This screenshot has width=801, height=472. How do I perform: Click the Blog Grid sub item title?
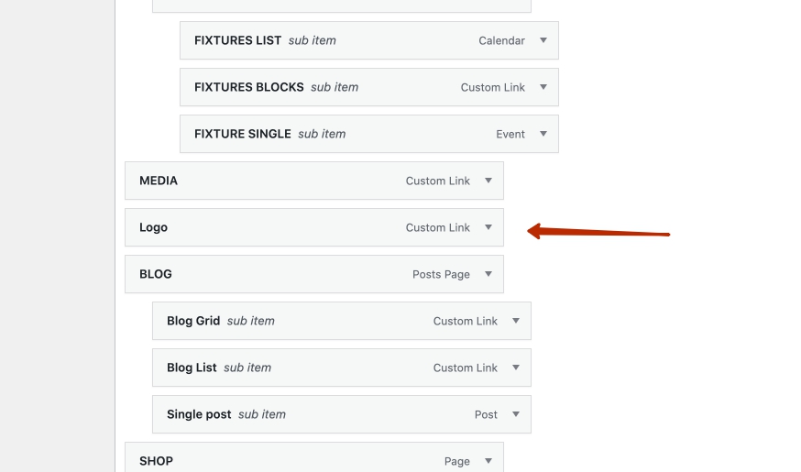(x=193, y=321)
